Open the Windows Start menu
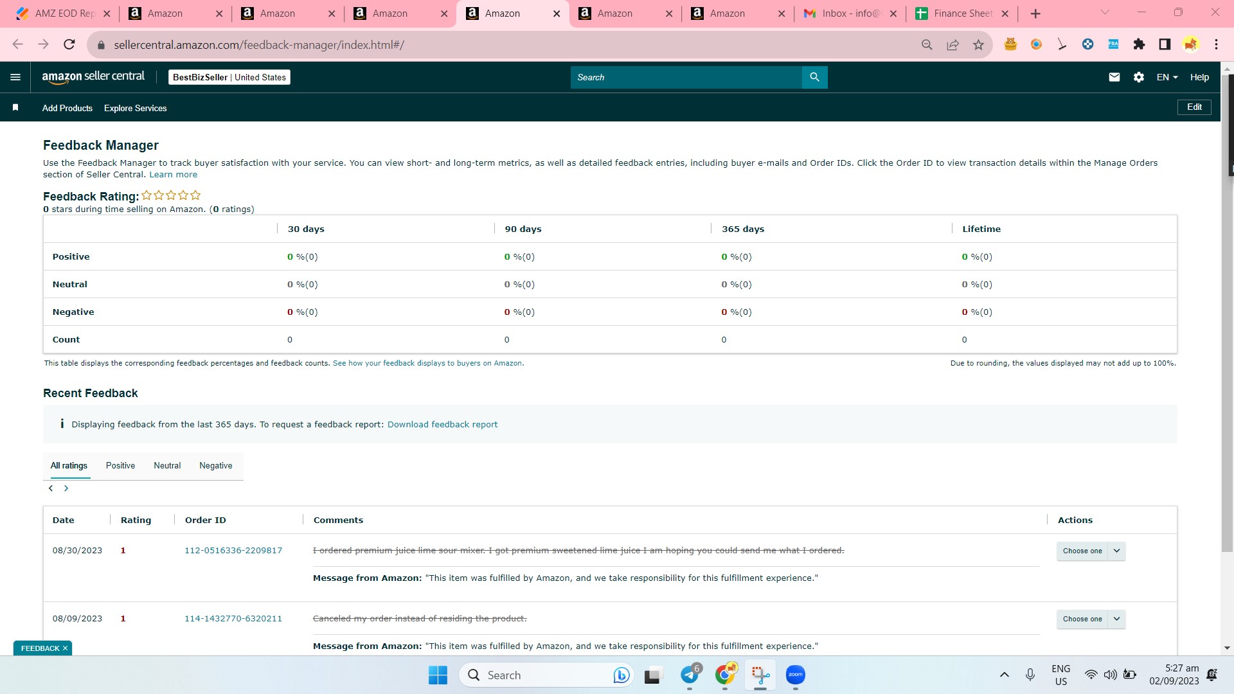This screenshot has width=1234, height=694. click(438, 675)
